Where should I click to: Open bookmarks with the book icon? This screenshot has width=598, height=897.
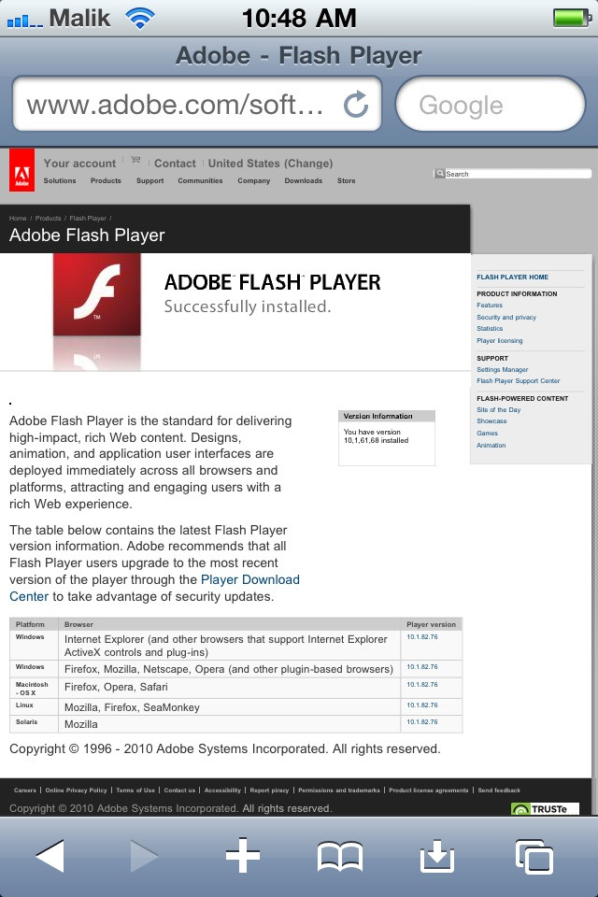pos(340,857)
